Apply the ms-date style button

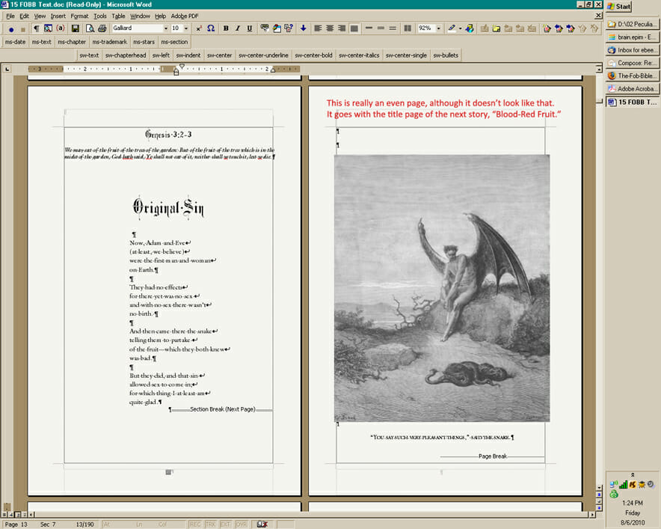pos(15,42)
